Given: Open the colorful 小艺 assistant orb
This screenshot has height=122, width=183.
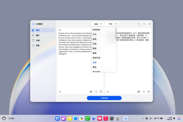Looking at the screenshot, I should [x=179, y=119].
